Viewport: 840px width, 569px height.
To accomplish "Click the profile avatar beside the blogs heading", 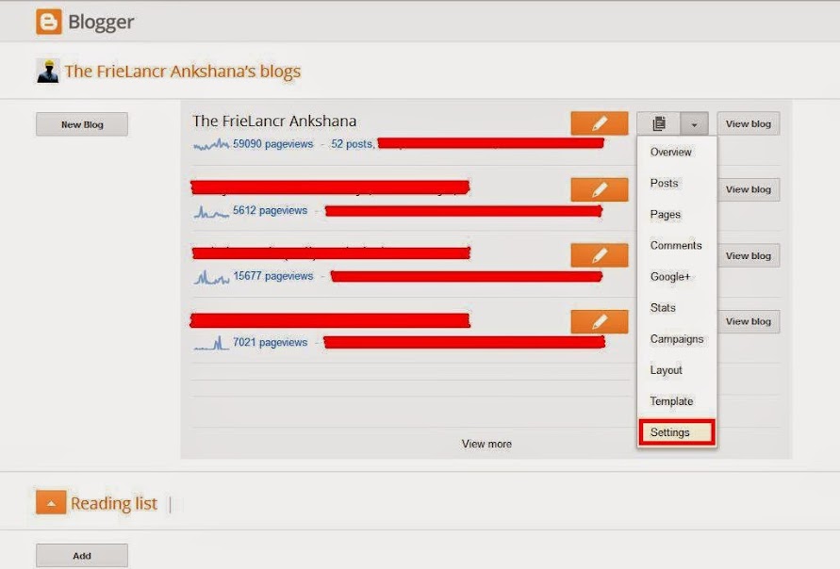I will (48, 71).
